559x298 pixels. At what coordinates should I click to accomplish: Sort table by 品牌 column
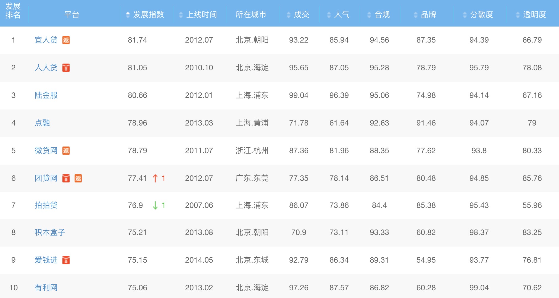pos(425,14)
